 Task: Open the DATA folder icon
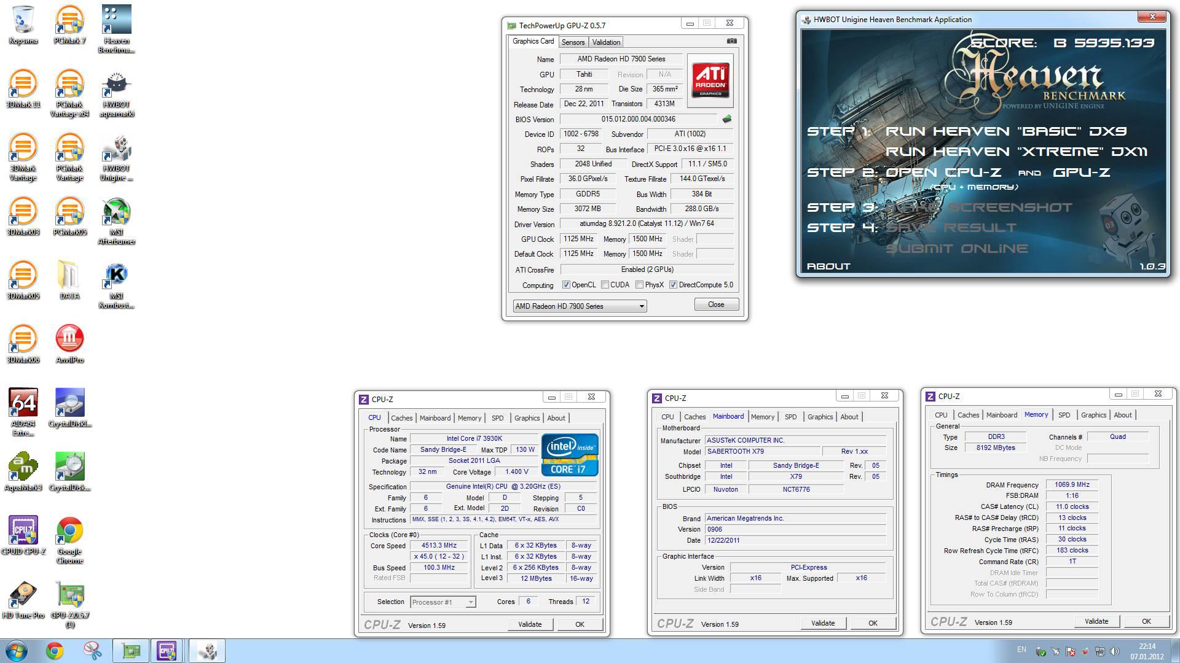(69, 280)
